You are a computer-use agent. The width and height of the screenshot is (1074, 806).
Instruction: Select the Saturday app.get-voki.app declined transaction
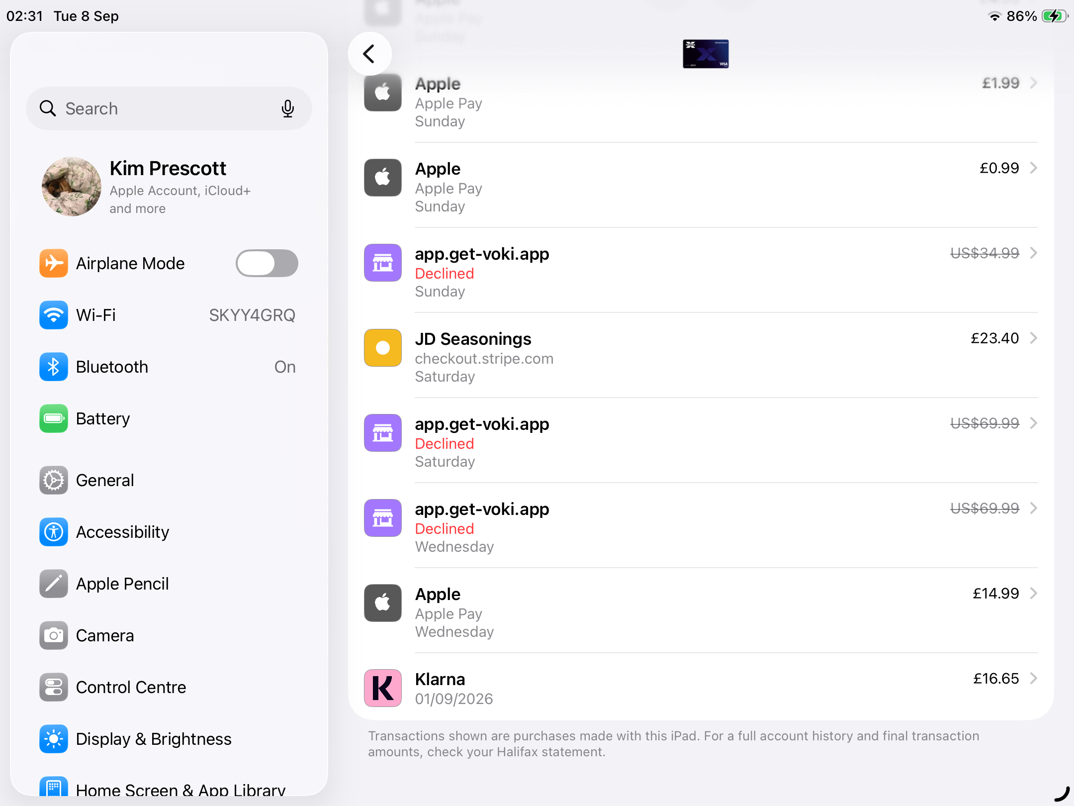[701, 441]
